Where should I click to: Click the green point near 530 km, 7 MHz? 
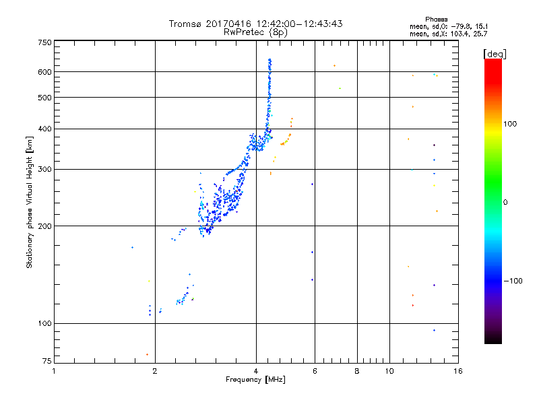[340, 88]
